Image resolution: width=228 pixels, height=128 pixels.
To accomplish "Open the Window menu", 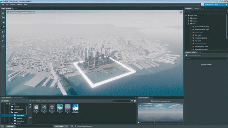I will pos(19,5).
